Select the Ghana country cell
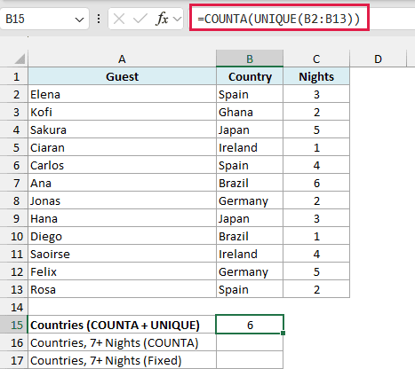415x369 pixels. pyautogui.click(x=250, y=112)
